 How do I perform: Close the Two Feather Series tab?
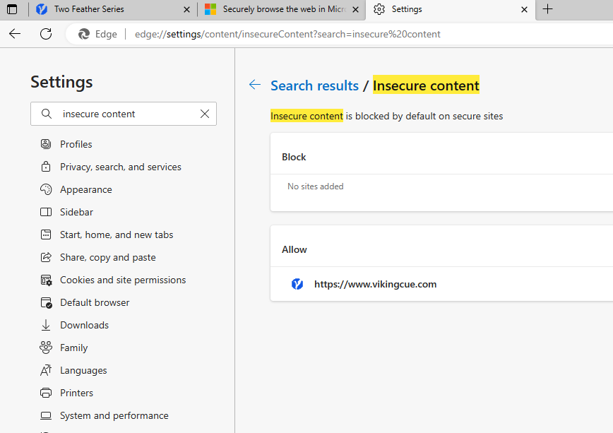pyautogui.click(x=186, y=10)
